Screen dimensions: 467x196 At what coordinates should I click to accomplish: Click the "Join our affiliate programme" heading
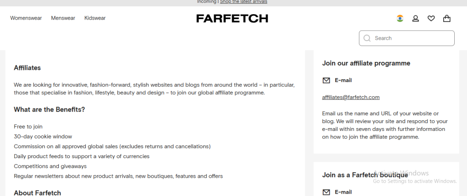366,63
